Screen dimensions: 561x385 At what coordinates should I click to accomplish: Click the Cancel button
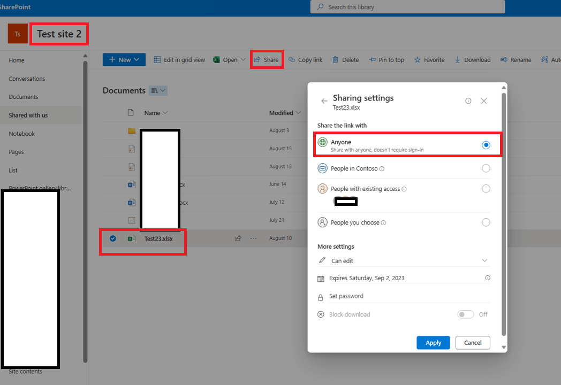[x=473, y=342]
